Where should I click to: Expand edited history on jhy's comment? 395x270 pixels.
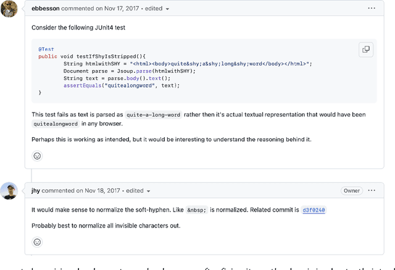click(x=137, y=191)
